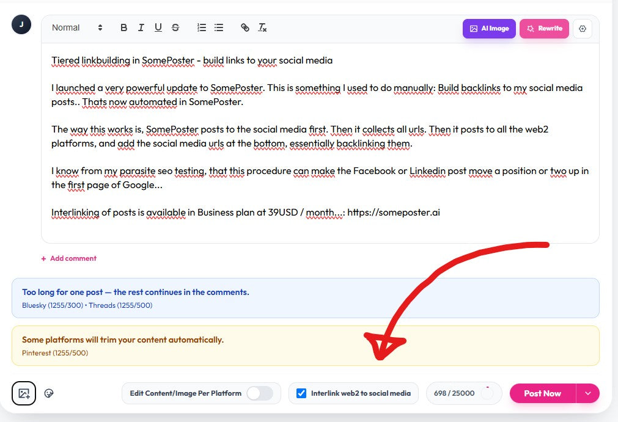
Task: Open the Normal text style dropdown
Action: point(77,27)
